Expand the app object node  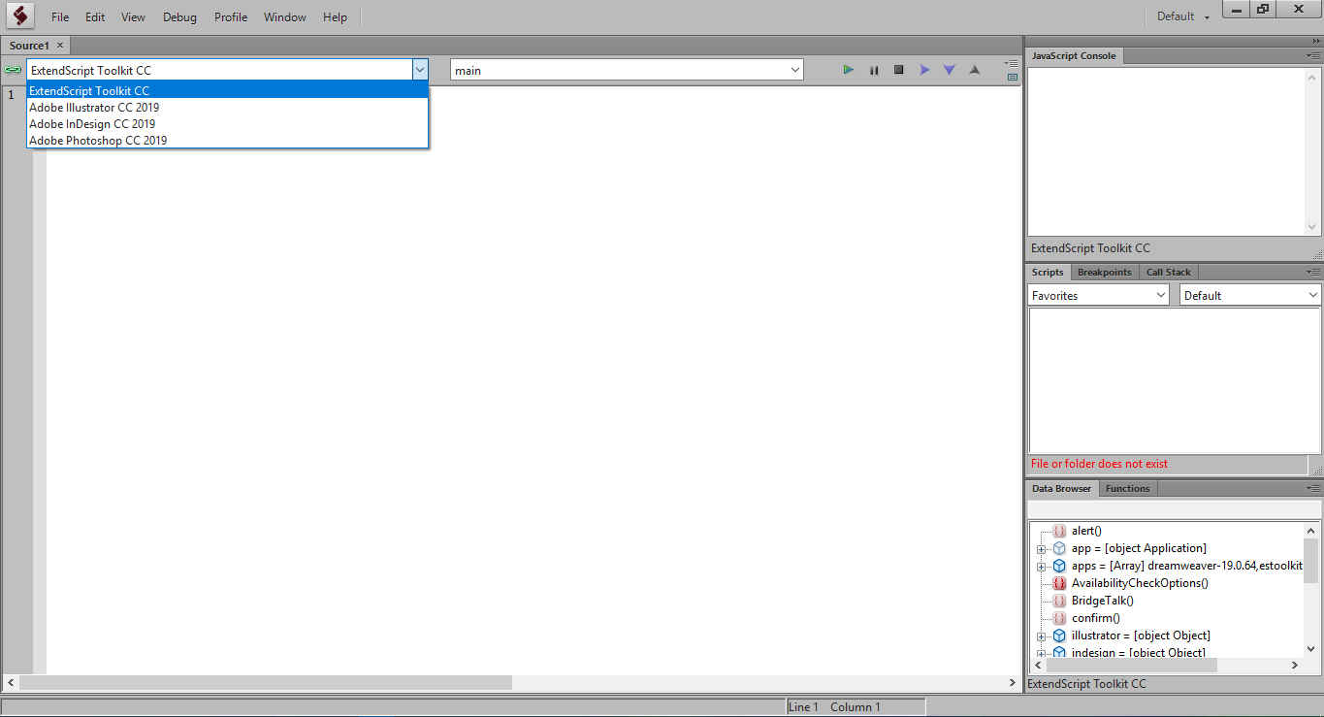(x=1041, y=549)
